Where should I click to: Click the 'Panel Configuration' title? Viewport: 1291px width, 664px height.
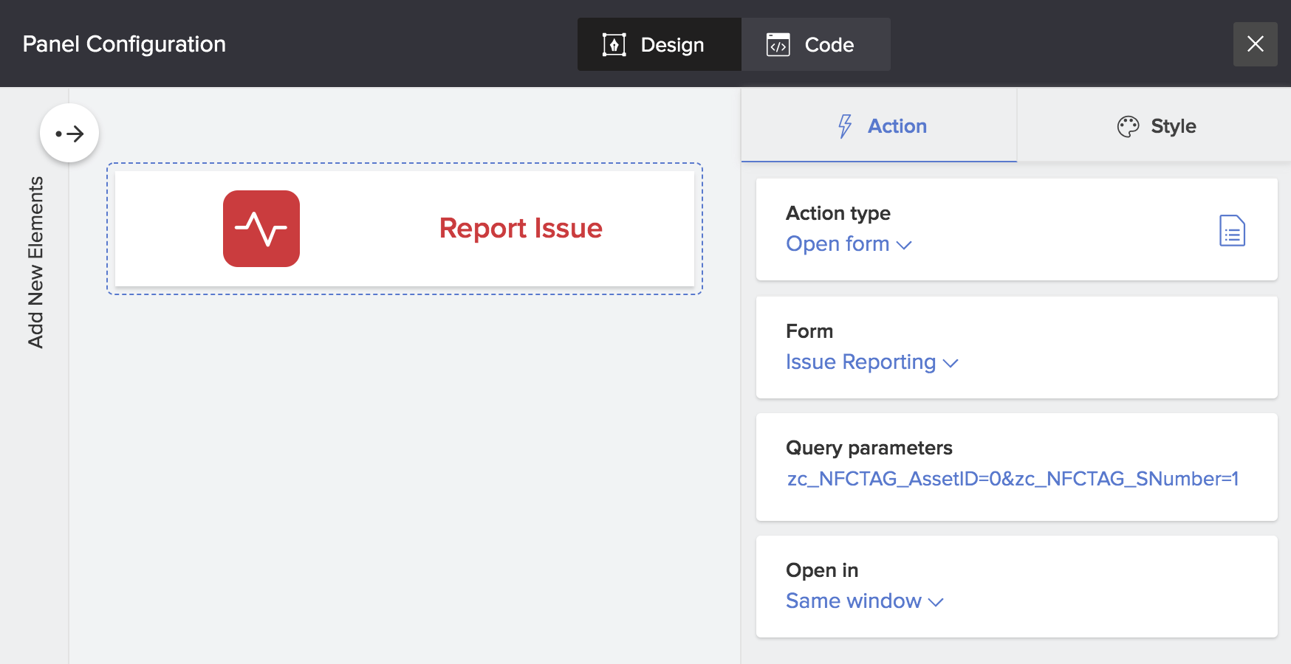124,44
